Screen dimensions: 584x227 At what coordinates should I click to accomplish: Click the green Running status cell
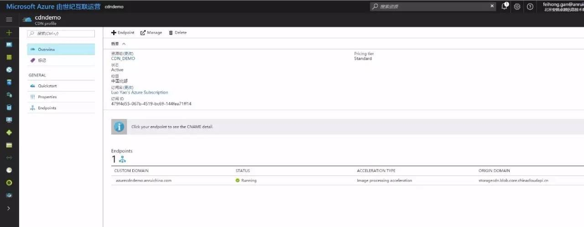click(x=246, y=181)
